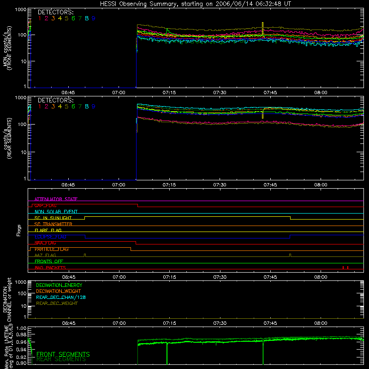Click the ECLIPSE_FLAG label
The image size is (369, 369).
[50, 237]
